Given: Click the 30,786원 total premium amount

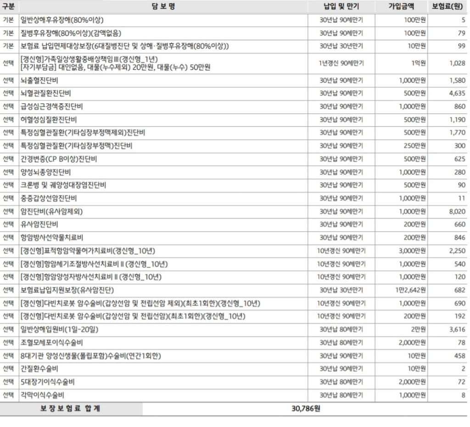Looking at the screenshot, I should point(305,409).
